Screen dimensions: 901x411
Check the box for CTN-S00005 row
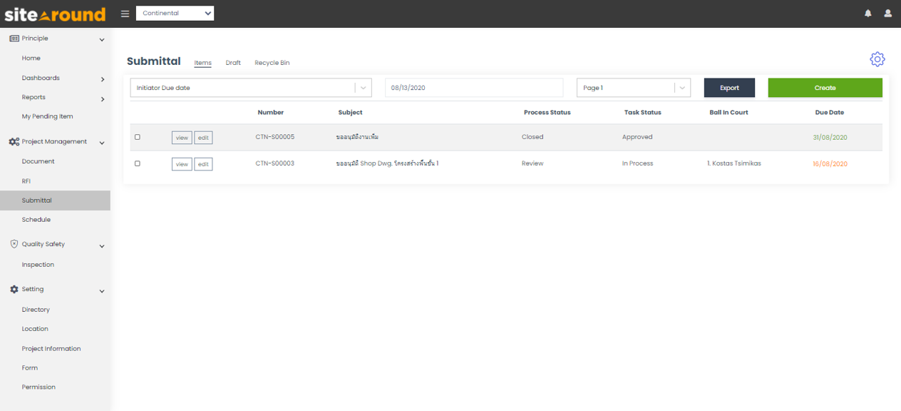click(x=138, y=137)
